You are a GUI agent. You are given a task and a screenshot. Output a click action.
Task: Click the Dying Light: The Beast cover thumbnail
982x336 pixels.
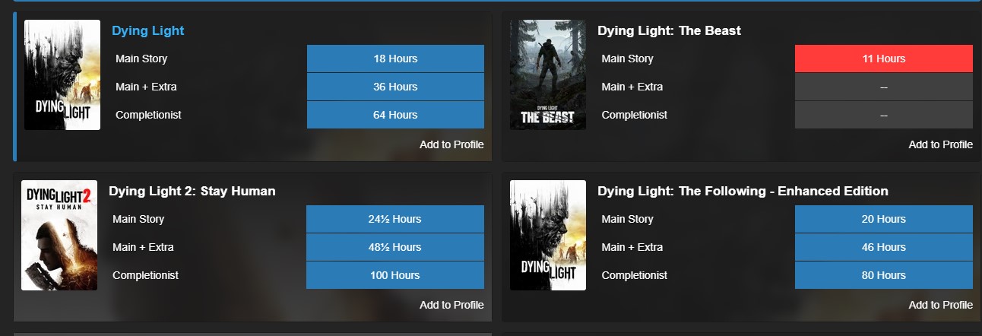(548, 75)
